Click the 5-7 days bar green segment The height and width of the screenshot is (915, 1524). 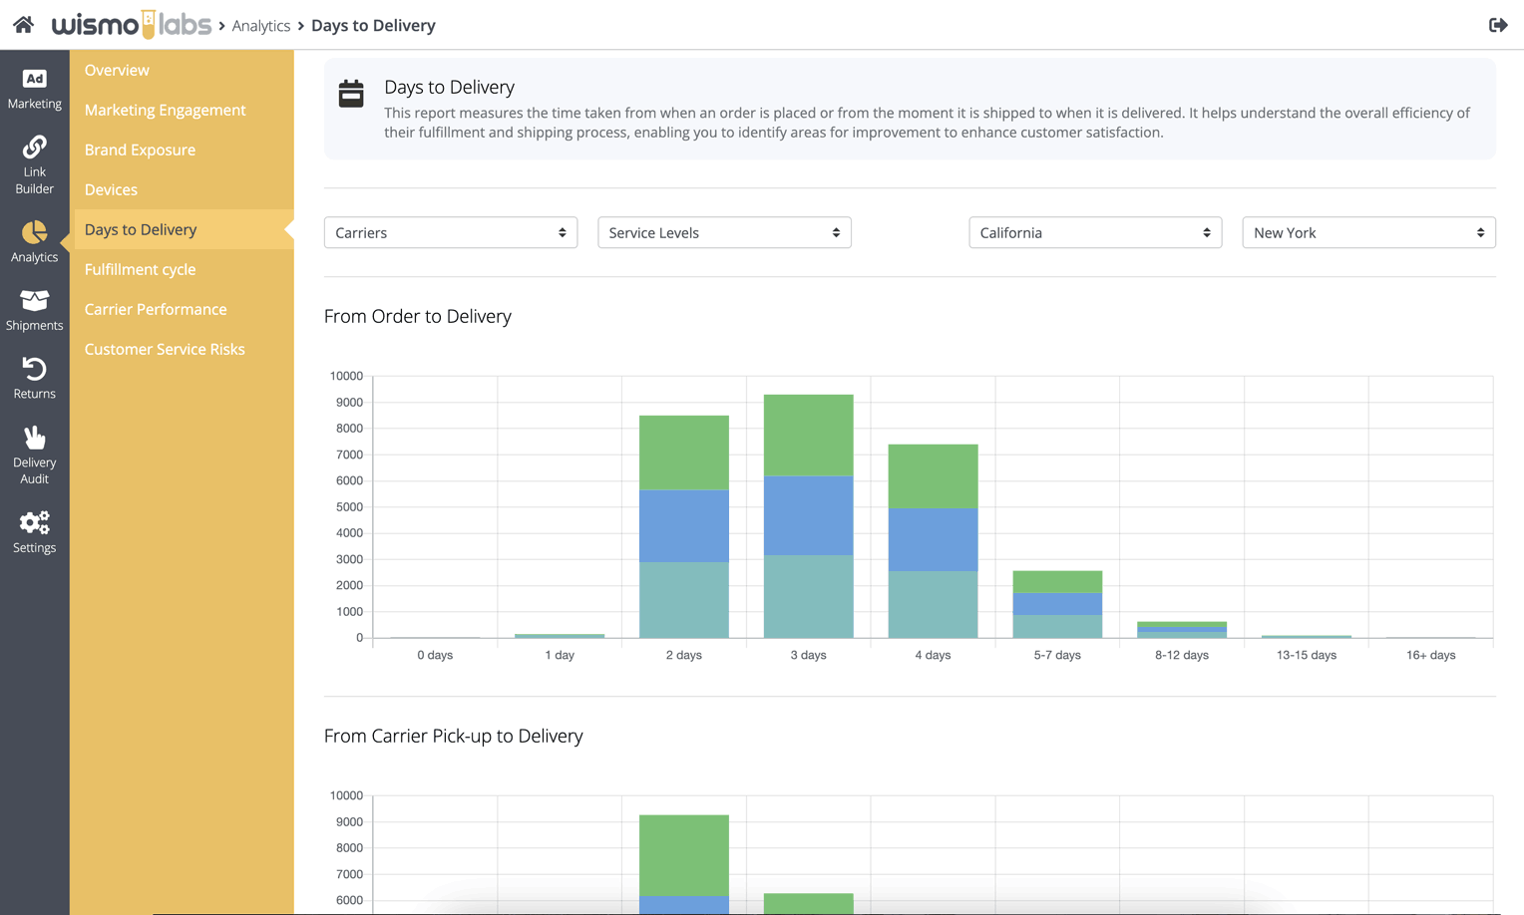coord(1057,582)
